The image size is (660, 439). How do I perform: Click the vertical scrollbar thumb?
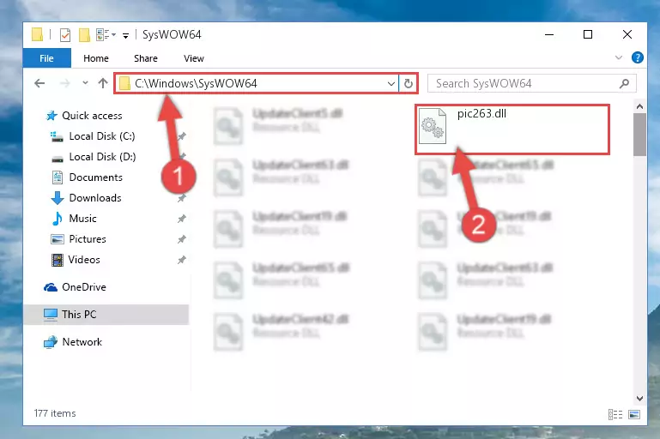pyautogui.click(x=639, y=135)
